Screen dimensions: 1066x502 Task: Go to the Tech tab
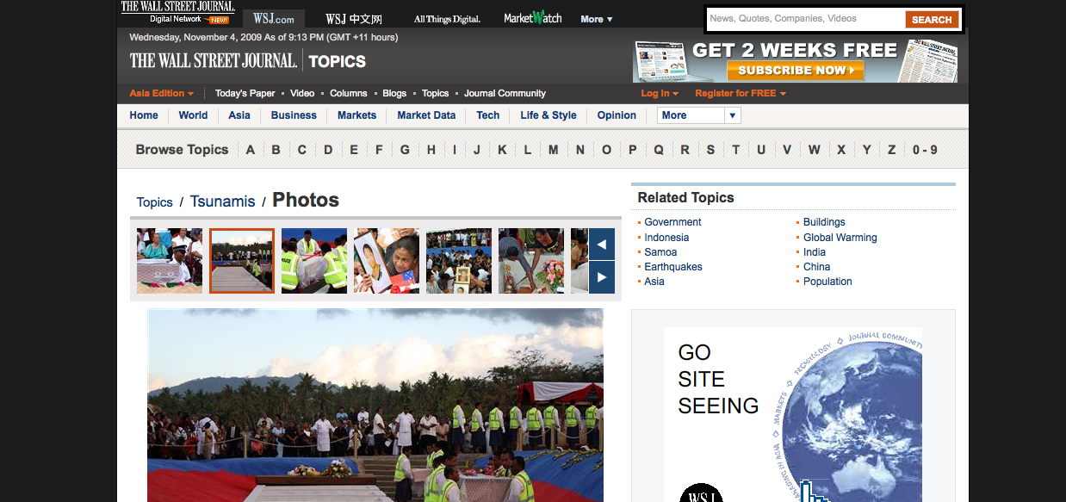coord(487,115)
